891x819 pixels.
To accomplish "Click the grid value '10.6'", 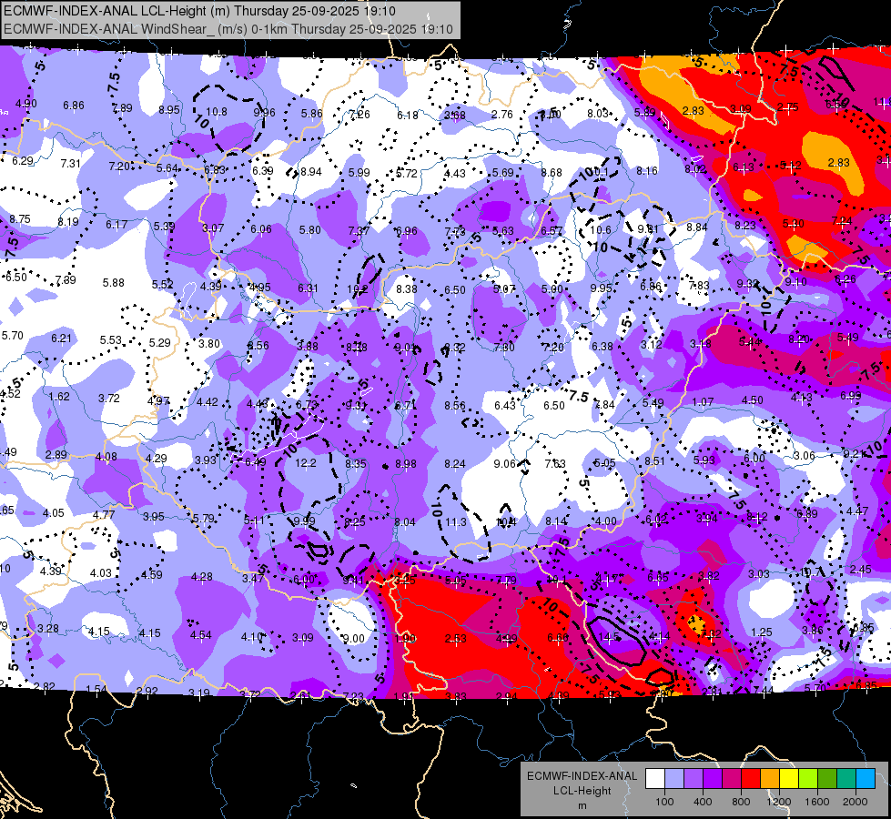I will (601, 229).
